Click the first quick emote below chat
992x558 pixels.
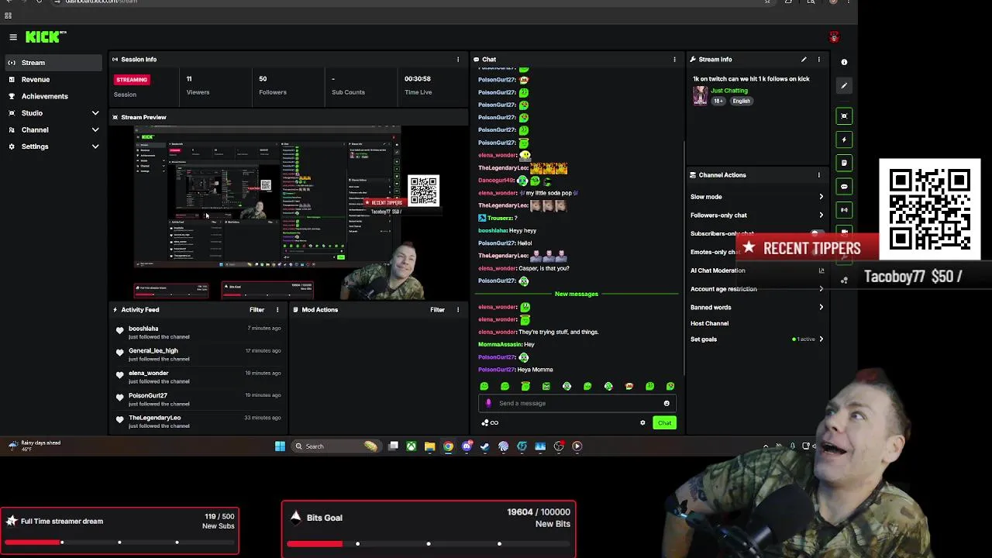tap(484, 386)
